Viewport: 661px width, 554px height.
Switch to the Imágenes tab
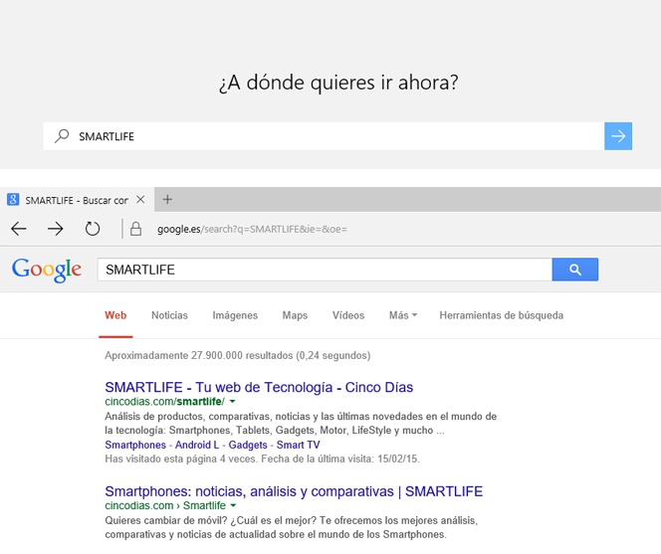click(x=235, y=315)
